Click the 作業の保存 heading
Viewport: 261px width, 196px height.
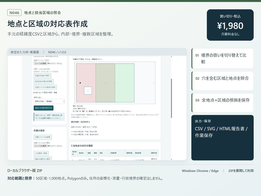pyautogui.click(x=39, y=130)
